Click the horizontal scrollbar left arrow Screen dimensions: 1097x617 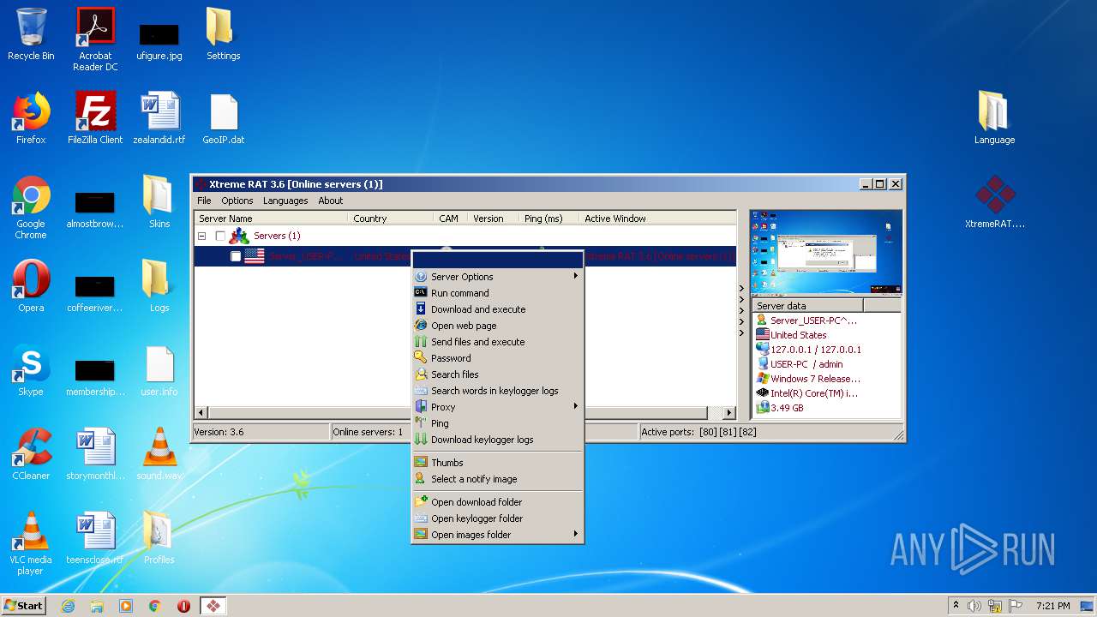pyautogui.click(x=201, y=412)
